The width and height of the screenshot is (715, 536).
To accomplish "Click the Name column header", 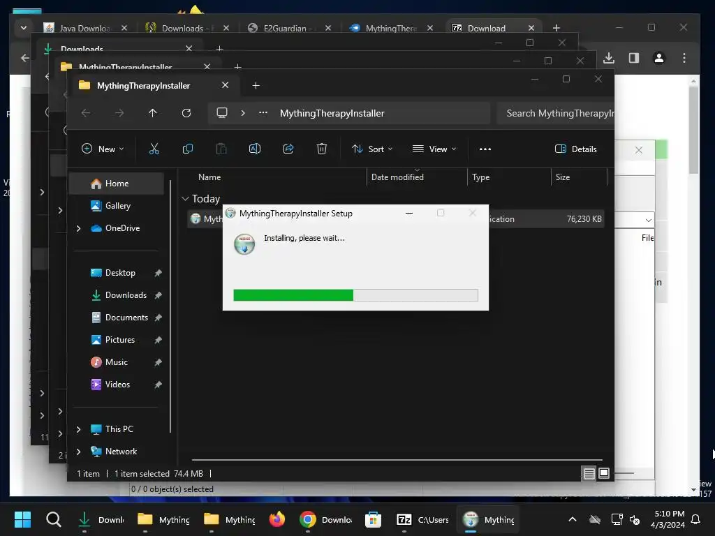I will [273, 177].
